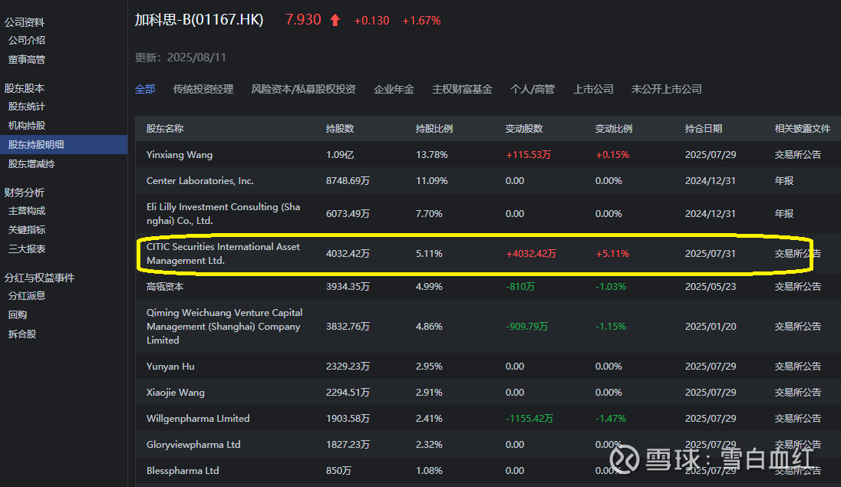
Task: Open 股东增减持 in sidebar
Action: point(31,164)
